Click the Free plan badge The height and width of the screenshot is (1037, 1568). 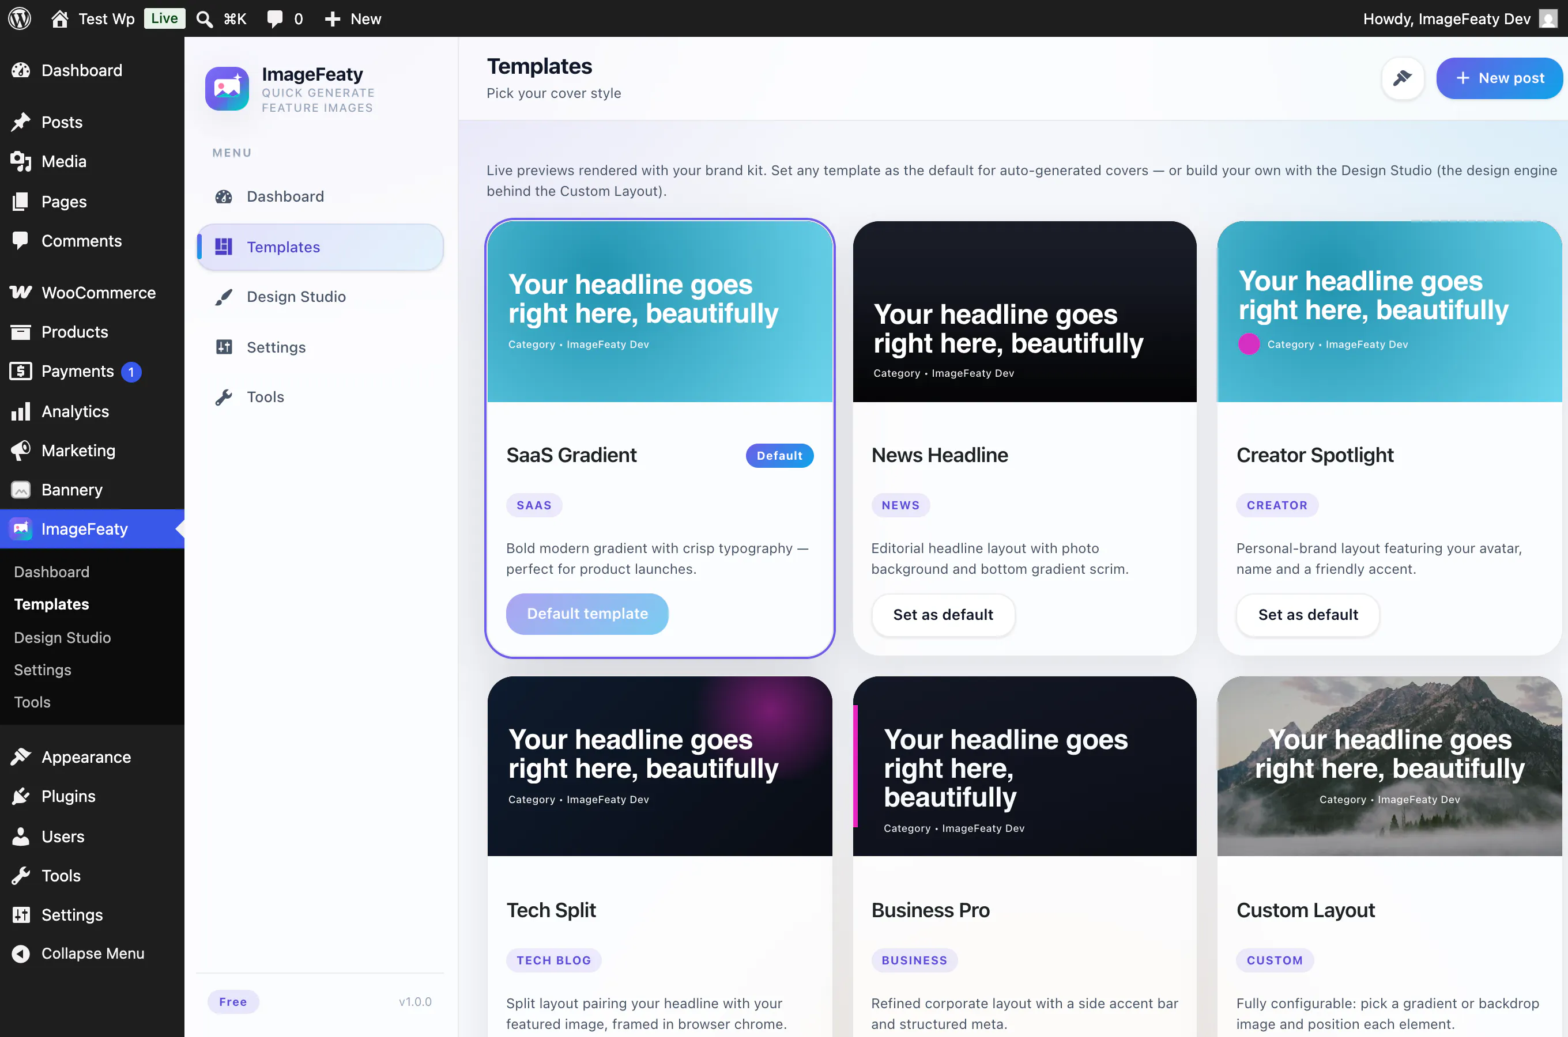pyautogui.click(x=233, y=1002)
